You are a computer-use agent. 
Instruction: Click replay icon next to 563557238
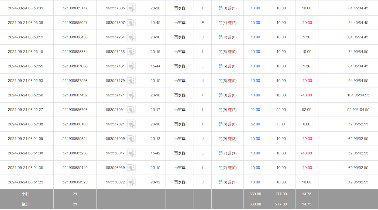pyautogui.click(x=131, y=52)
